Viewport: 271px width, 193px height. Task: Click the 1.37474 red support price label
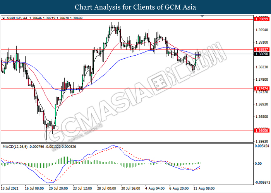tap(262, 88)
